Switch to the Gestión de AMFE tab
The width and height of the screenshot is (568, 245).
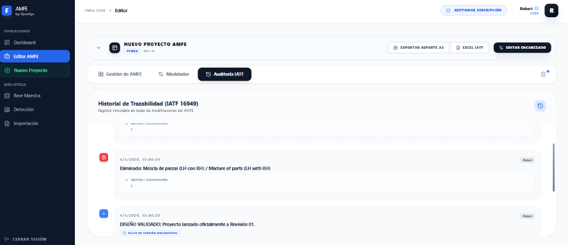120,74
